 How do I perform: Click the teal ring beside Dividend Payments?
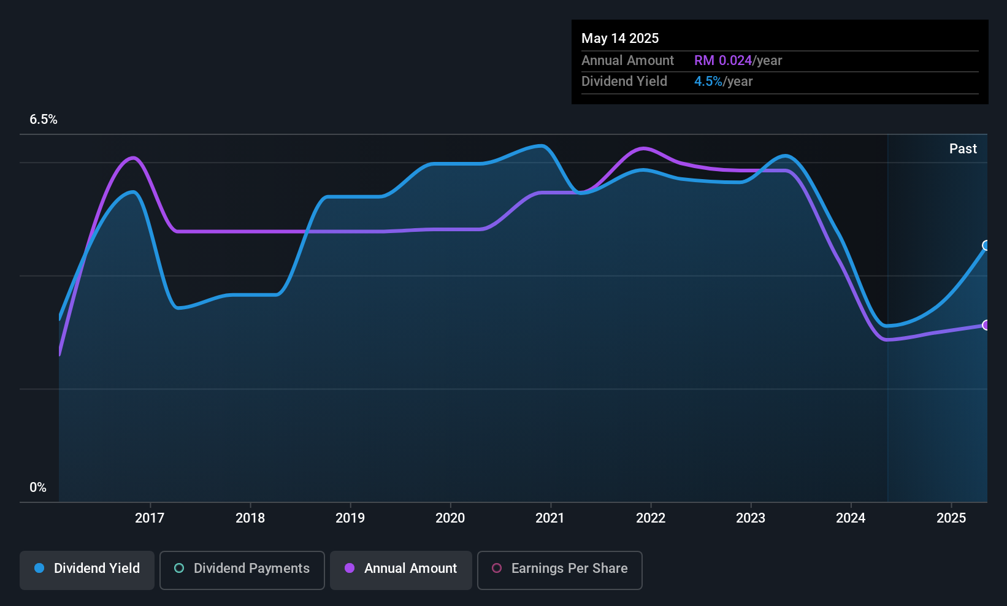[x=179, y=568]
